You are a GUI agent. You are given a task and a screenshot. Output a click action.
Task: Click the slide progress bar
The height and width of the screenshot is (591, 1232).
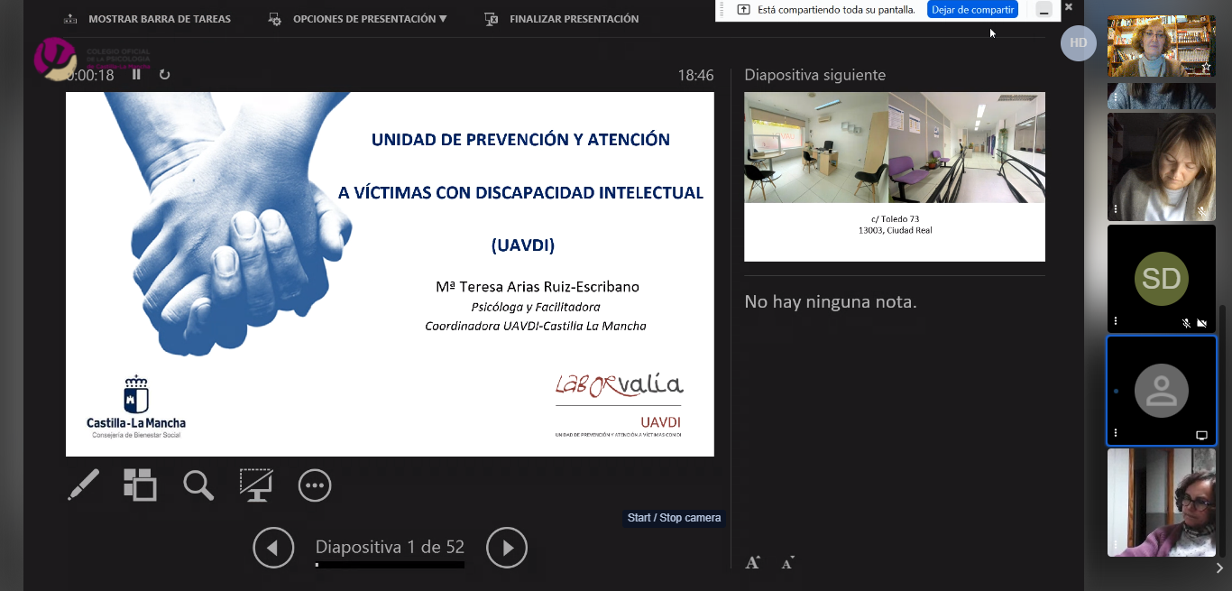coord(390,565)
